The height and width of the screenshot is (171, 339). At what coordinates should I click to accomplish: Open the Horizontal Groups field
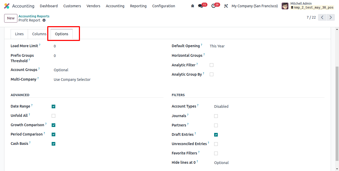pos(267,55)
